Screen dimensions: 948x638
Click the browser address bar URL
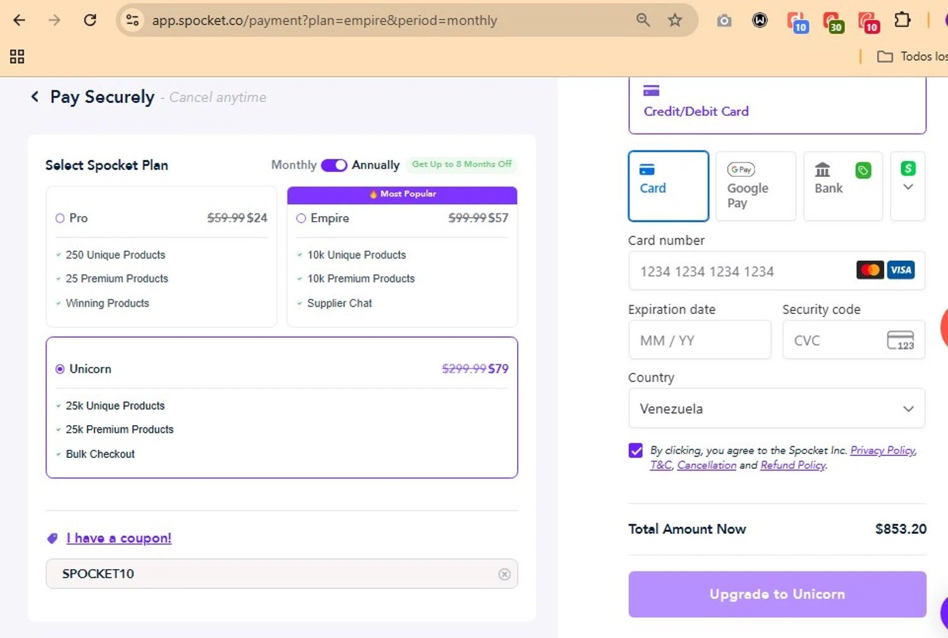(324, 20)
